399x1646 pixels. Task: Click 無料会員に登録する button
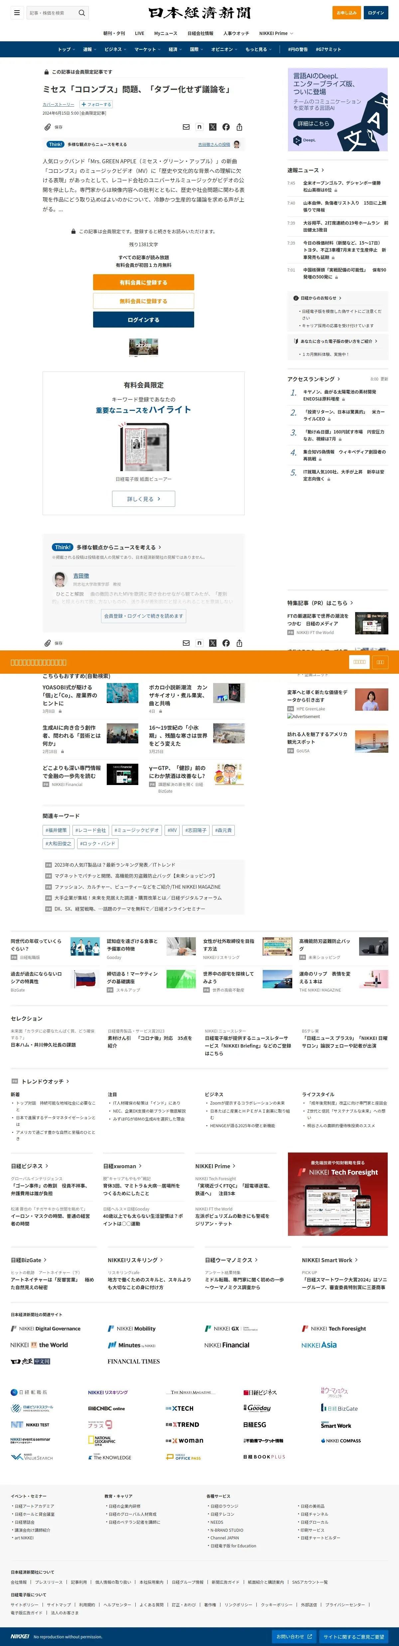pyautogui.click(x=143, y=301)
